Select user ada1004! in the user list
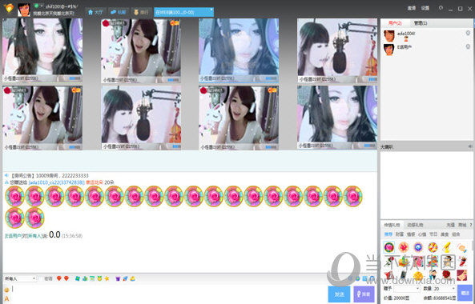This screenshot has width=475, height=304. pyautogui.click(x=427, y=36)
